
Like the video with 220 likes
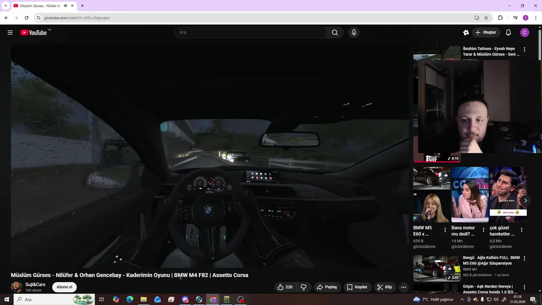click(285, 287)
